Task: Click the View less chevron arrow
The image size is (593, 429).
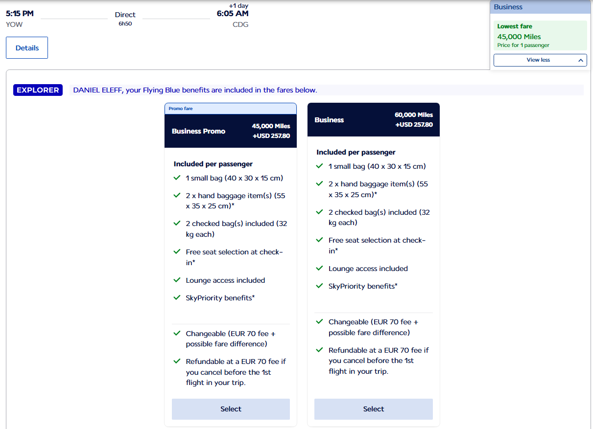Action: pyautogui.click(x=580, y=60)
